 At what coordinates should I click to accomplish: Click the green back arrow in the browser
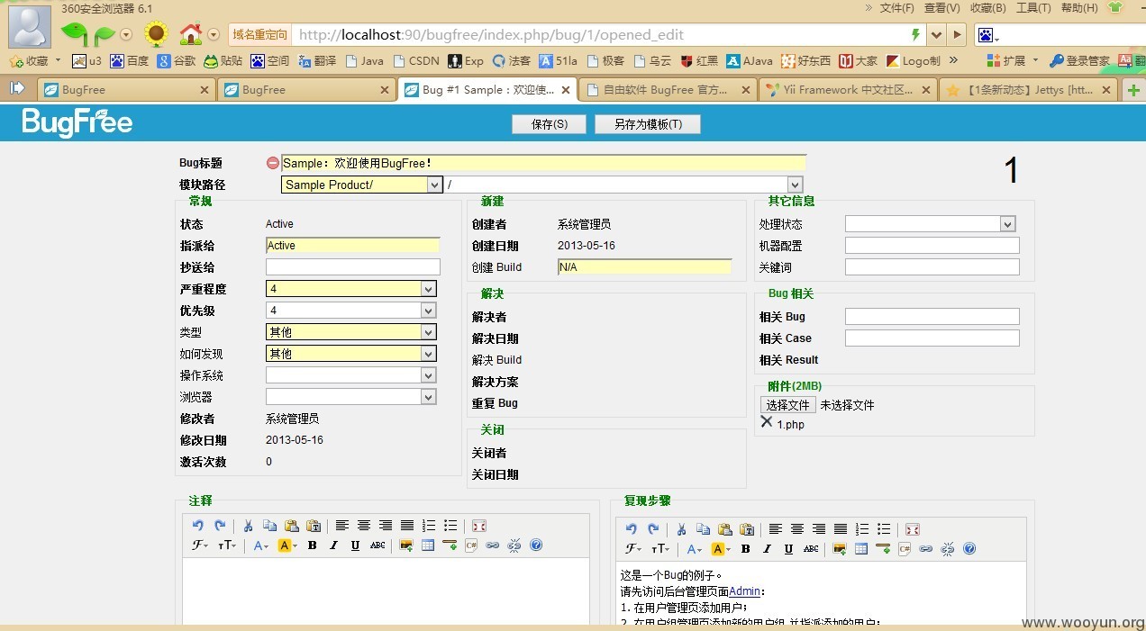pos(74,34)
